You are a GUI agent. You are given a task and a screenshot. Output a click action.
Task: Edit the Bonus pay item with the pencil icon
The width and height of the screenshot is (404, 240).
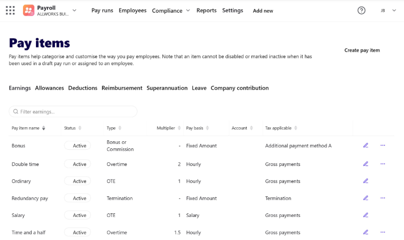tap(365, 145)
